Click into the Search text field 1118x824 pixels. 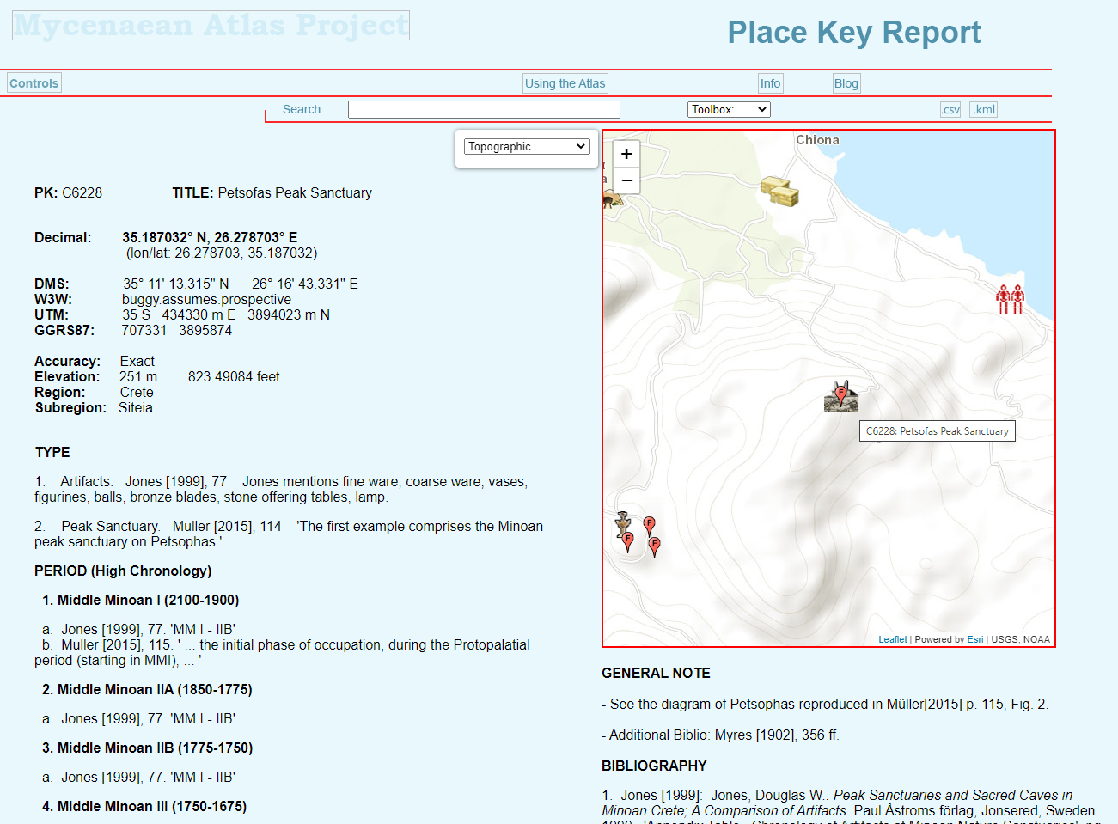coord(484,109)
